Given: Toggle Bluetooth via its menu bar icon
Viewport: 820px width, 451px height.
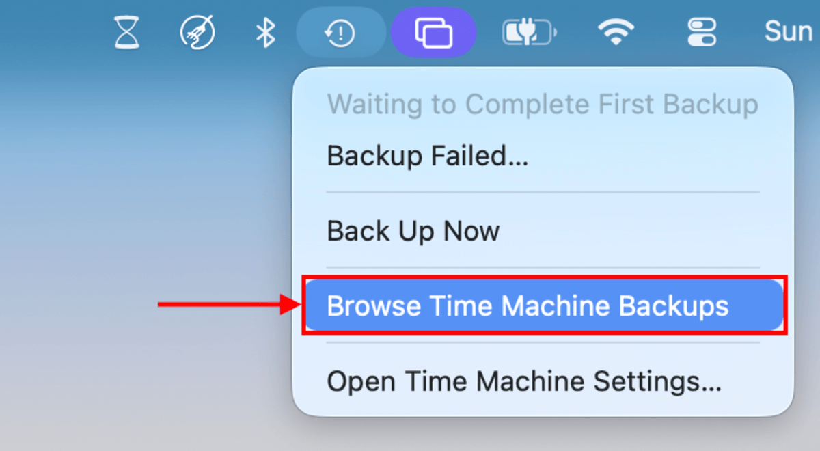Looking at the screenshot, I should pyautogui.click(x=264, y=32).
